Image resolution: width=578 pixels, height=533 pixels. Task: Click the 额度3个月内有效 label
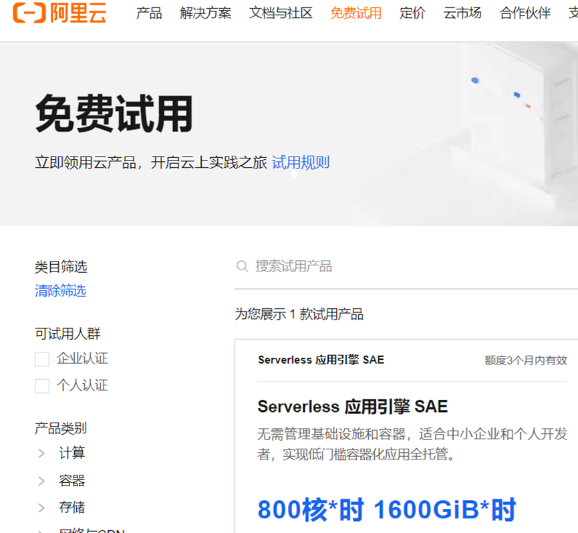tap(526, 360)
